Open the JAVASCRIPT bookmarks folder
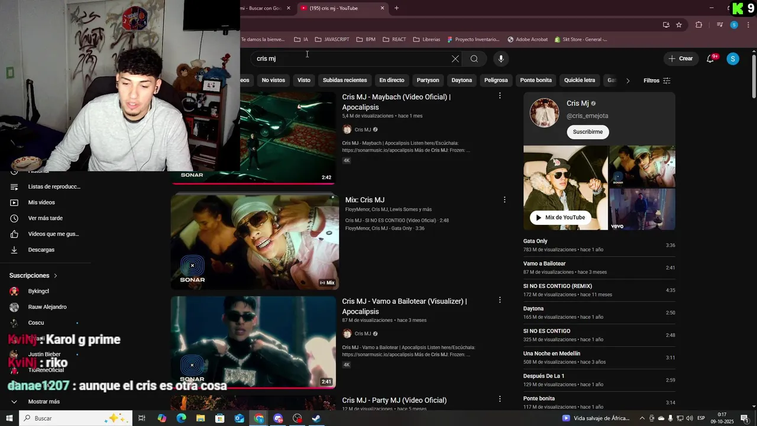This screenshot has height=426, width=757. (332, 40)
